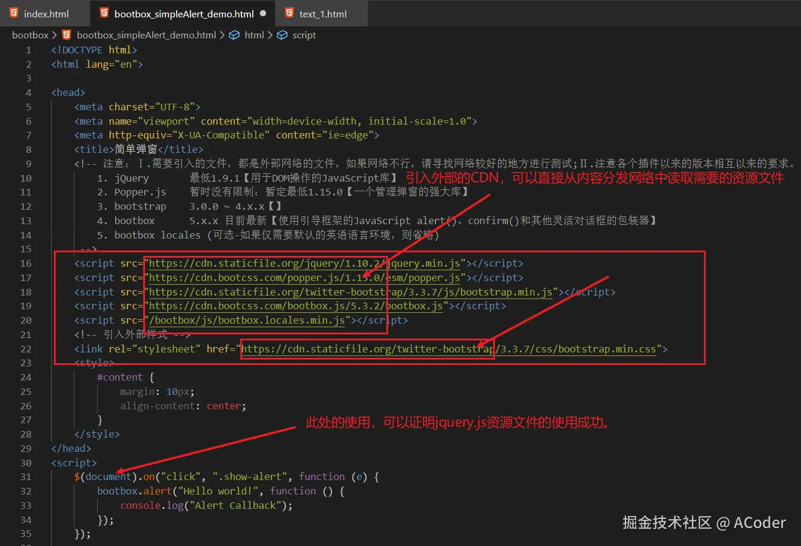Click the HTML5 icon on text_1.html tab
801x546 pixels.
tap(289, 13)
